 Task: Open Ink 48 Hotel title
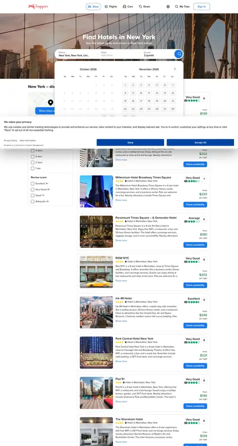(x=123, y=298)
